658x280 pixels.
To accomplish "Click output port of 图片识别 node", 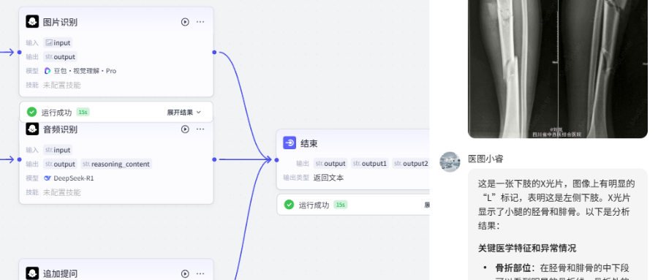I will coord(214,53).
